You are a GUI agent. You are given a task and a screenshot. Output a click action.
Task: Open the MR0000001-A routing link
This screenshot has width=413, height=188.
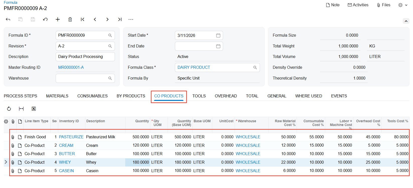pos(71,68)
